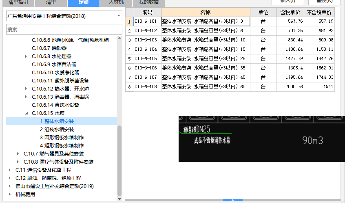The height and width of the screenshot is (203, 345).
Task: Click the 单位 column header
Action: 263,12
